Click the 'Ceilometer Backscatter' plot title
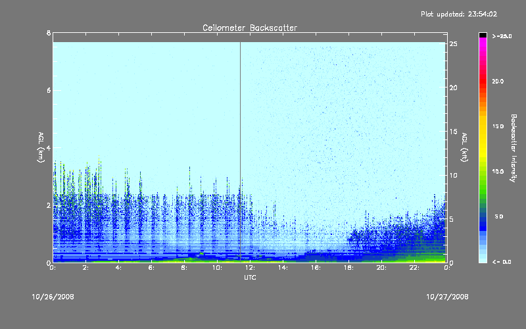Image resolution: width=526 pixels, height=329 pixels. 250,28
